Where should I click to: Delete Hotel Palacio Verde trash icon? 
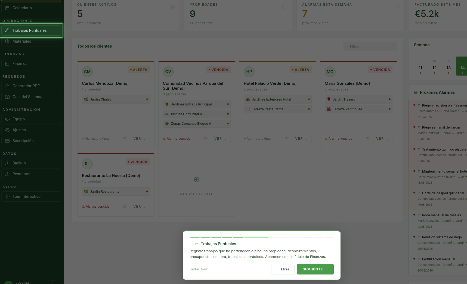pos(286,139)
